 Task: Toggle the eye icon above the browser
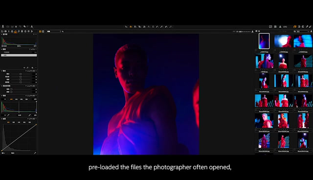[256, 31]
